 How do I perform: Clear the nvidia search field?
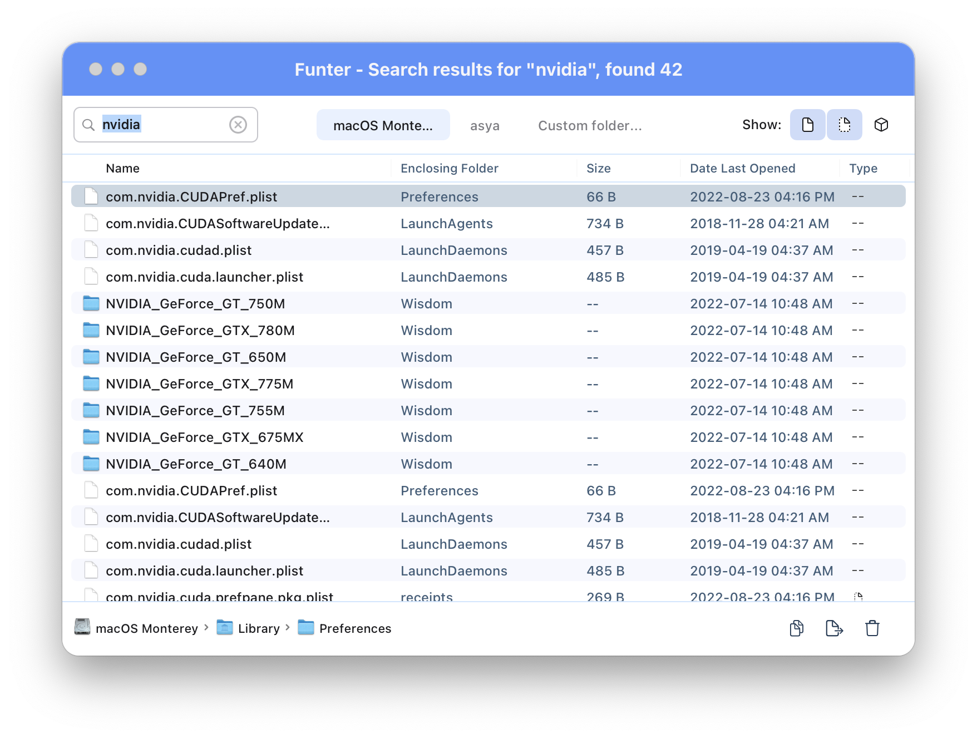(238, 125)
